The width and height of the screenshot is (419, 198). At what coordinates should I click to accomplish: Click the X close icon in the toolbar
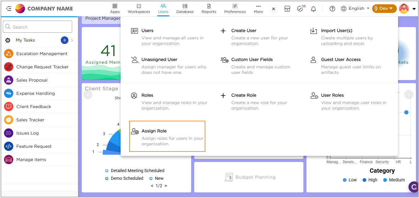(x=273, y=9)
